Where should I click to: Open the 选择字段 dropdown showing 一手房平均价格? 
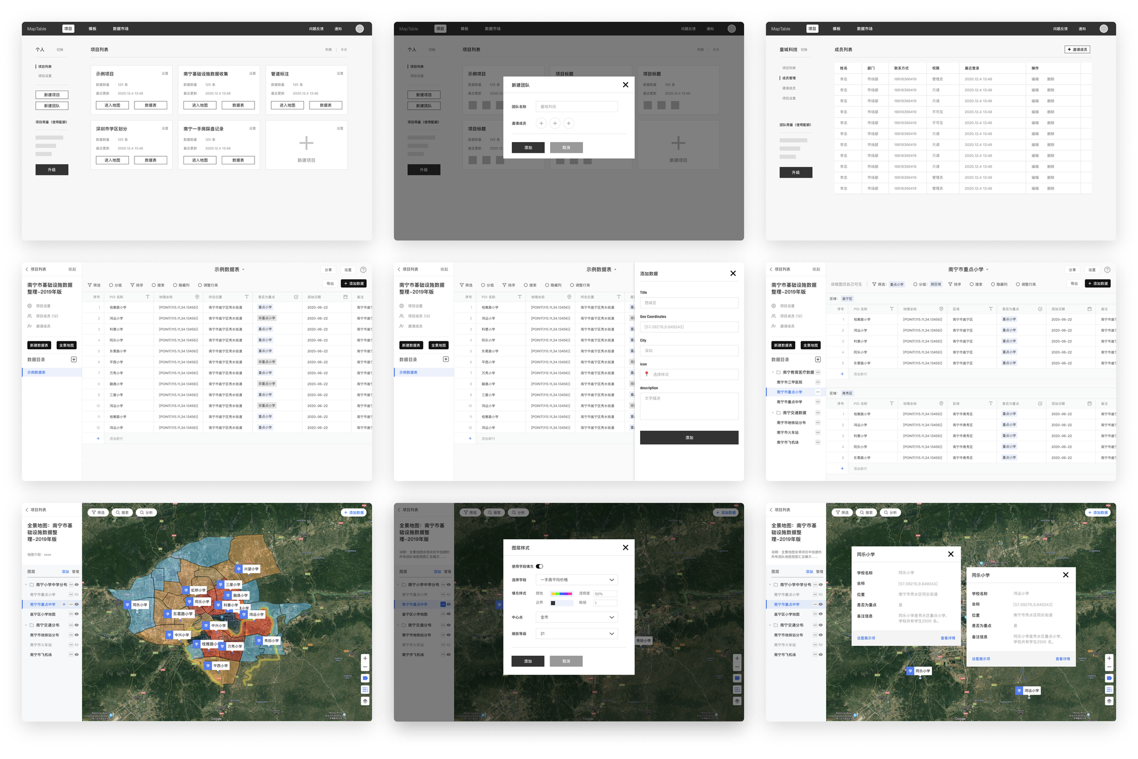click(x=576, y=580)
